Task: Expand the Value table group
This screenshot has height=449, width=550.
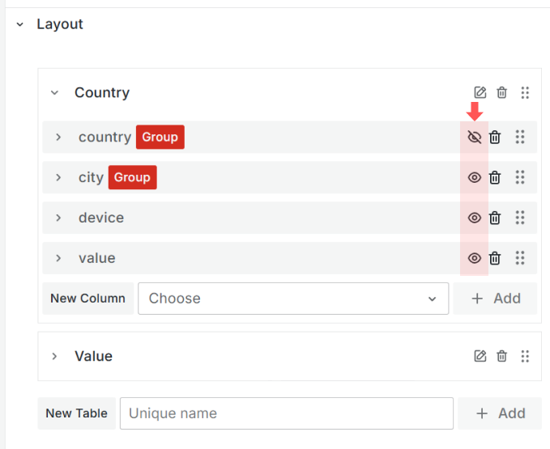Action: [54, 356]
